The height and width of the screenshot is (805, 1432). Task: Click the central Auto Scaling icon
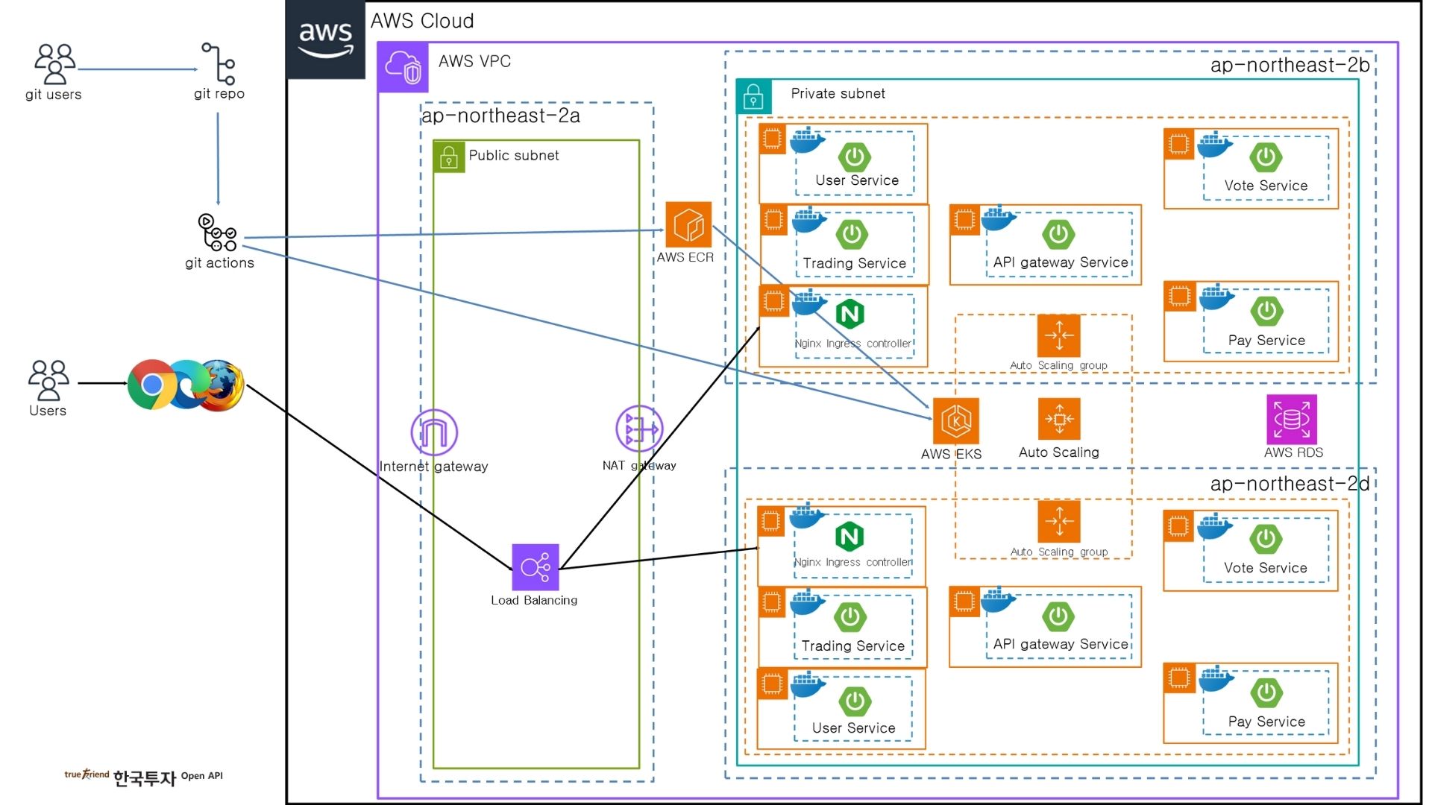(1058, 419)
